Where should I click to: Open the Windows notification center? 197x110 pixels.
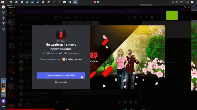(x=192, y=2)
